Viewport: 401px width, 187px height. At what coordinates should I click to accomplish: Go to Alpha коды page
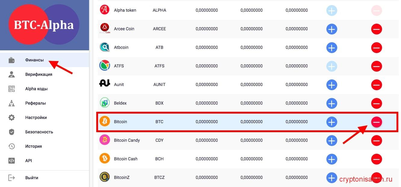(36, 89)
